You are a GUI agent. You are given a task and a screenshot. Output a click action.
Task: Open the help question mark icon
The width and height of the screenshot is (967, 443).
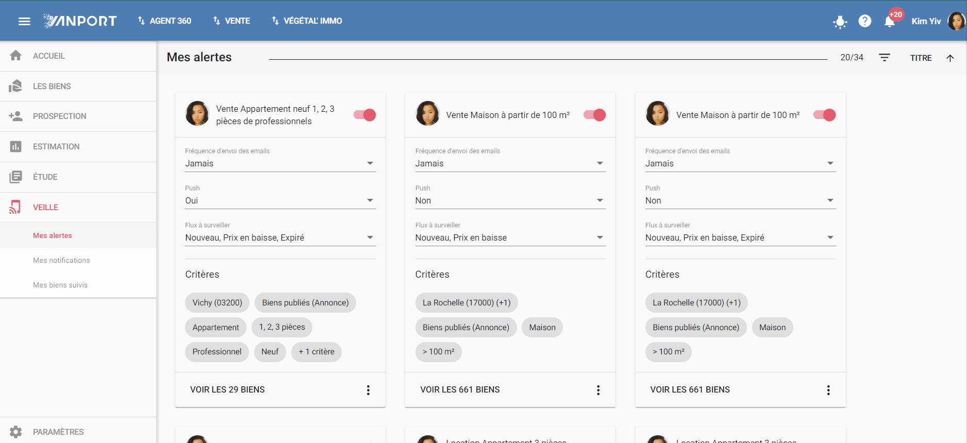tap(865, 21)
